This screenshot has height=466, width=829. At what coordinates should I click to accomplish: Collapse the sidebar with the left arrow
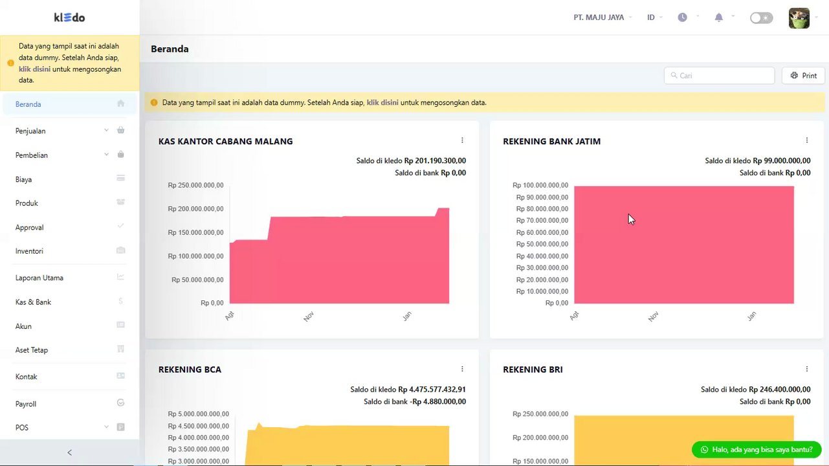click(x=70, y=452)
